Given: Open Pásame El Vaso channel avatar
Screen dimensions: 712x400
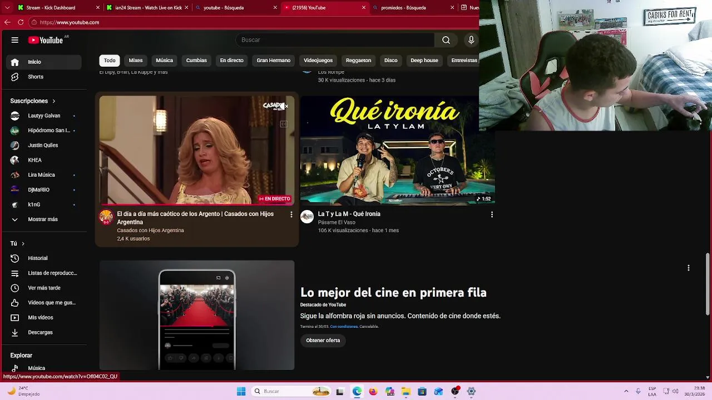Looking at the screenshot, I should [307, 217].
